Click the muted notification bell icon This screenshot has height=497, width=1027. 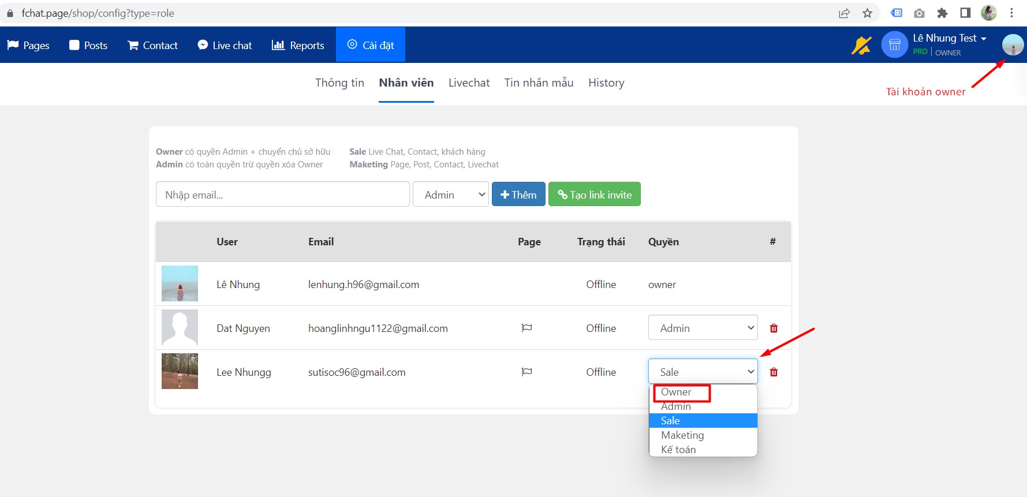861,45
